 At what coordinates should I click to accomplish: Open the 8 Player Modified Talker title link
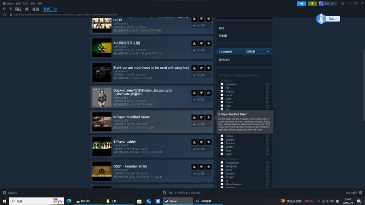tap(131, 117)
